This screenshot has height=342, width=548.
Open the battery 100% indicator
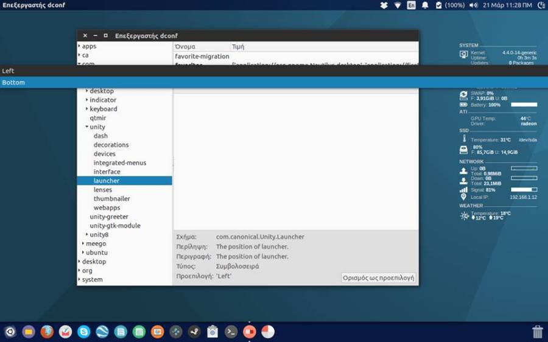click(x=450, y=5)
